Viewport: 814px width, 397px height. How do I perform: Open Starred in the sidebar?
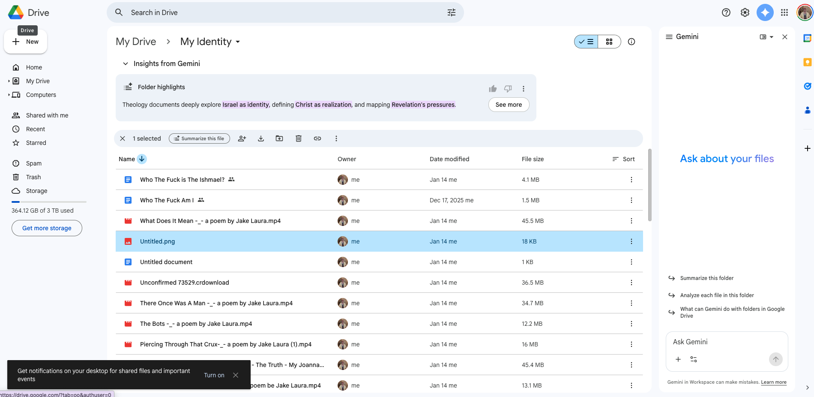36,143
